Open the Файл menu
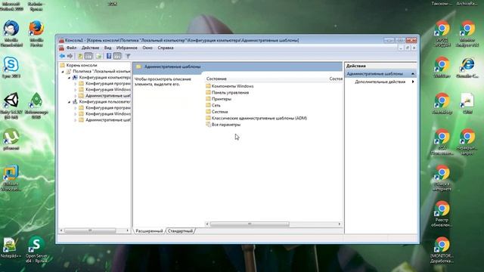Viewport: 484px width, 272px height. pos(71,48)
